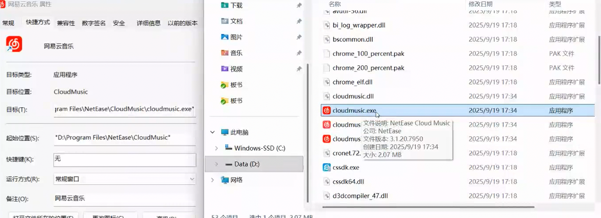Expand the 网络 tree node
This screenshot has width=601, height=218.
[x=213, y=180]
